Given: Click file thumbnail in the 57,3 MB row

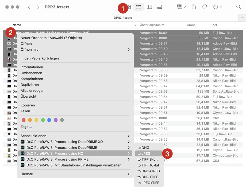Looking at the screenshot, I should click(9, 161).
